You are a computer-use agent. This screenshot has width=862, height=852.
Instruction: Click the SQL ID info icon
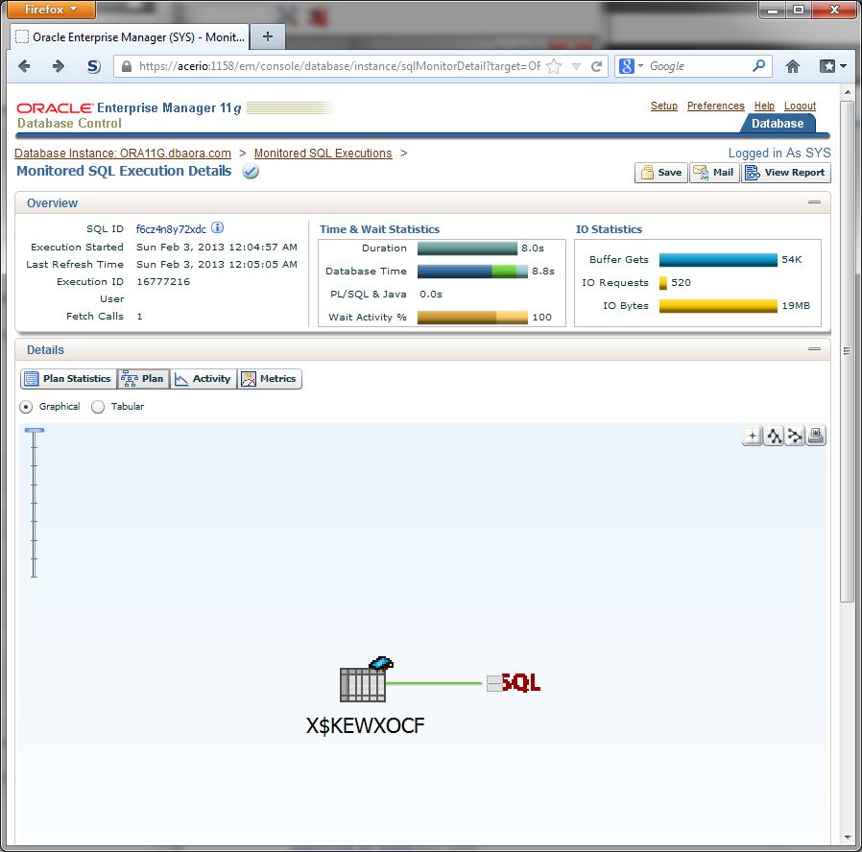pyautogui.click(x=218, y=228)
